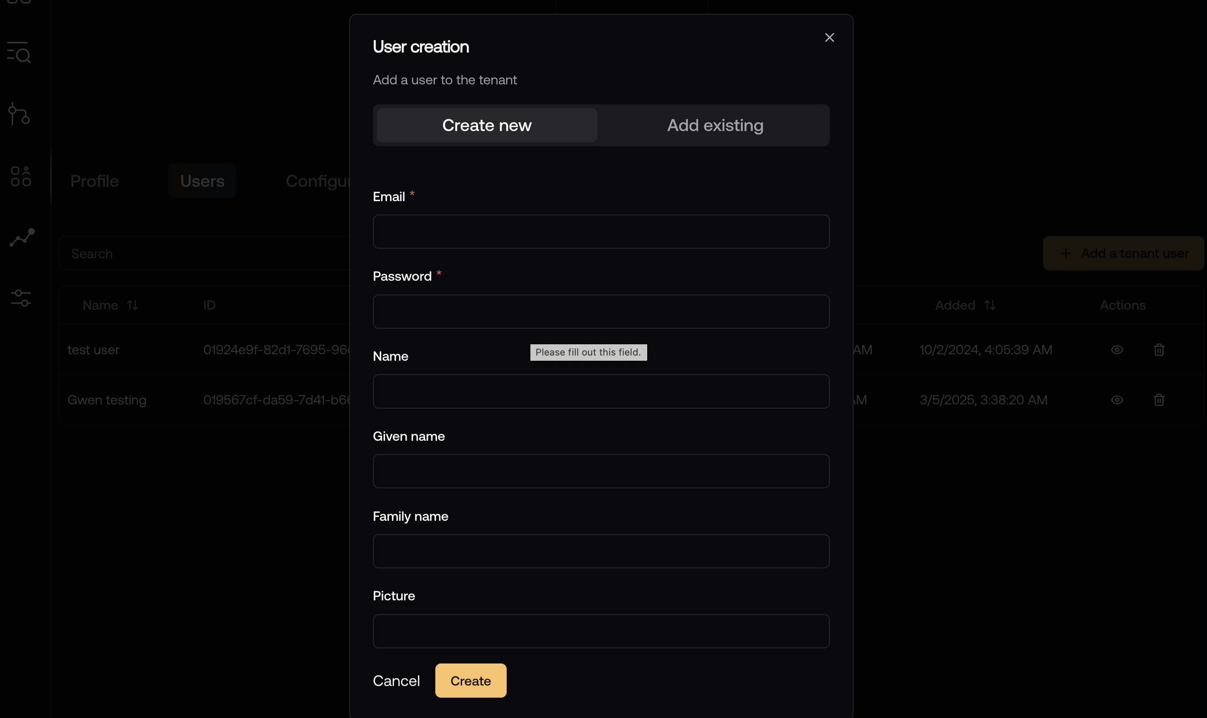Close the User creation dialog
The width and height of the screenshot is (1207, 718).
pos(829,38)
